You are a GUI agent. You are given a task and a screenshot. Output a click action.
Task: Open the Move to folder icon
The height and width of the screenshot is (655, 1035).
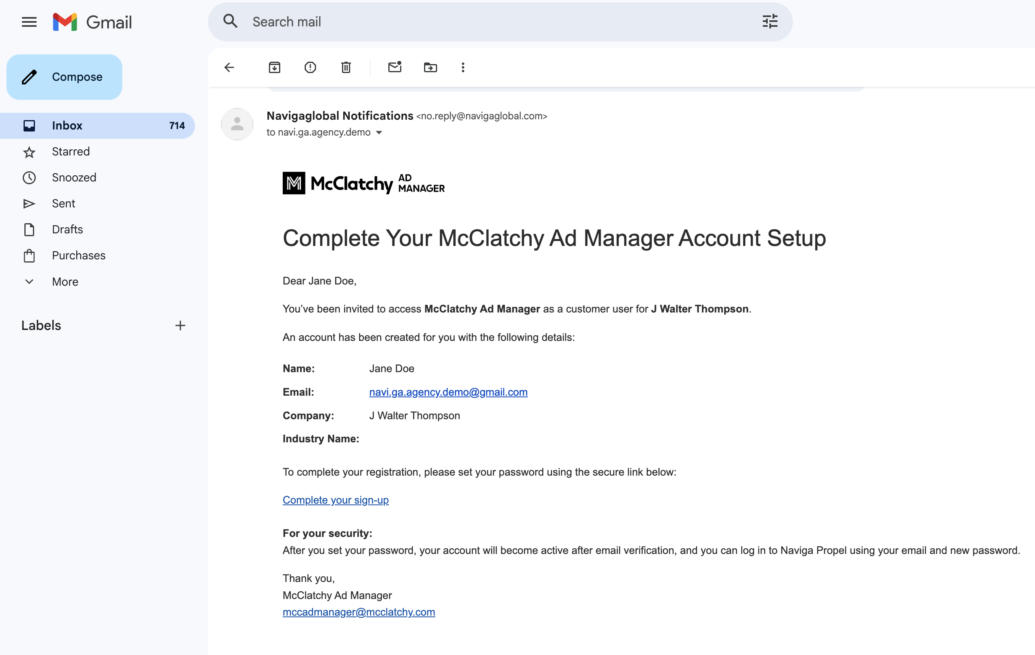pos(430,67)
